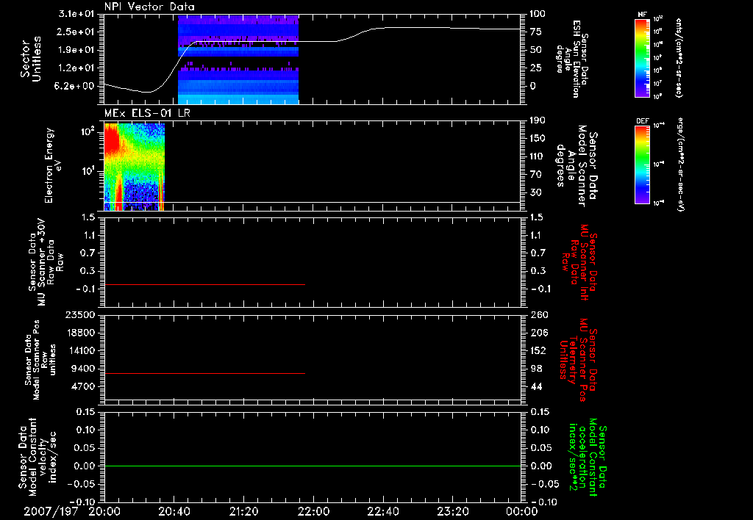The image size is (753, 520).
Task: Click the sun elevation tick value 100
Action: pos(538,14)
